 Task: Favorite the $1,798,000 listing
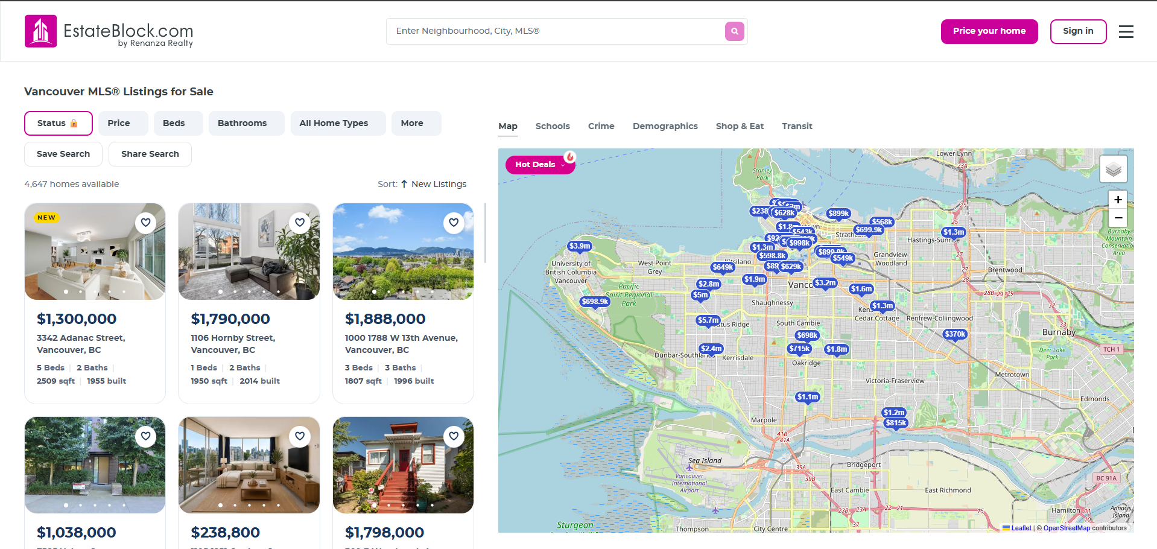pyautogui.click(x=454, y=436)
